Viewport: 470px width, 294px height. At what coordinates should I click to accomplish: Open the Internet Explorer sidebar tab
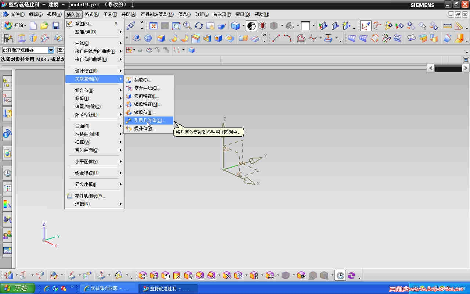coord(7,153)
